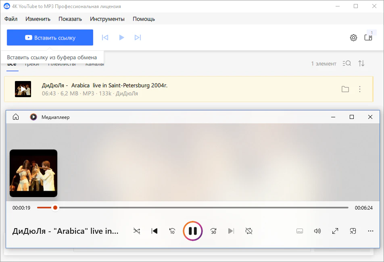
Task: Pause playback in Медиаплеер
Action: [x=193, y=231]
